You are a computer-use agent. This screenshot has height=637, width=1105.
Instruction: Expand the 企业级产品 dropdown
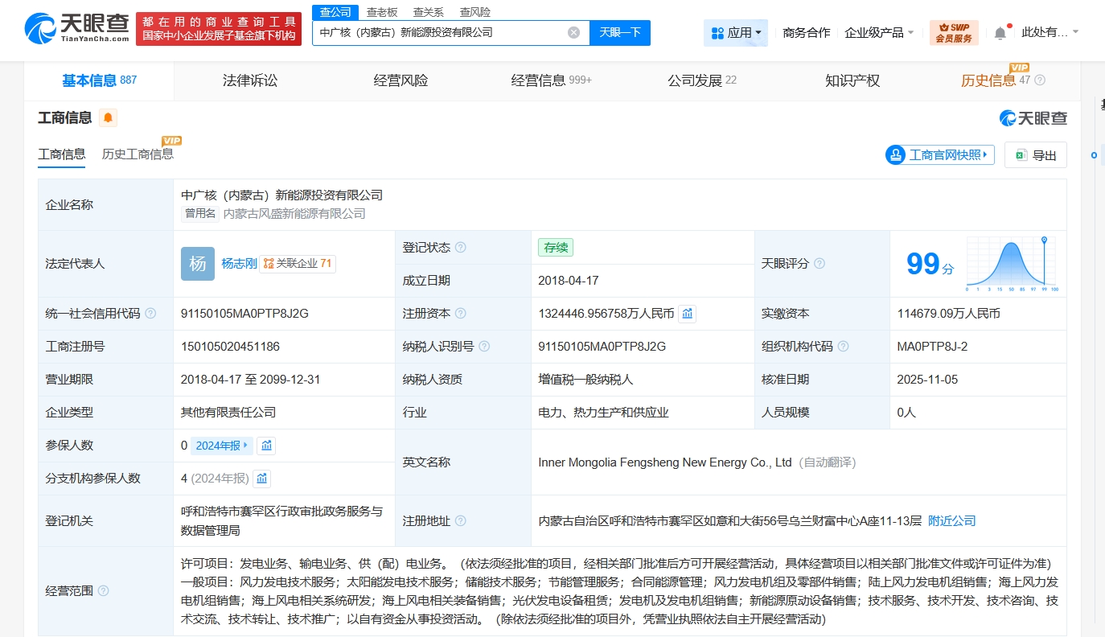(879, 33)
